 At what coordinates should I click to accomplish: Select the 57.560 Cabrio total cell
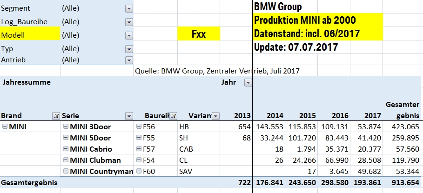[403, 149]
